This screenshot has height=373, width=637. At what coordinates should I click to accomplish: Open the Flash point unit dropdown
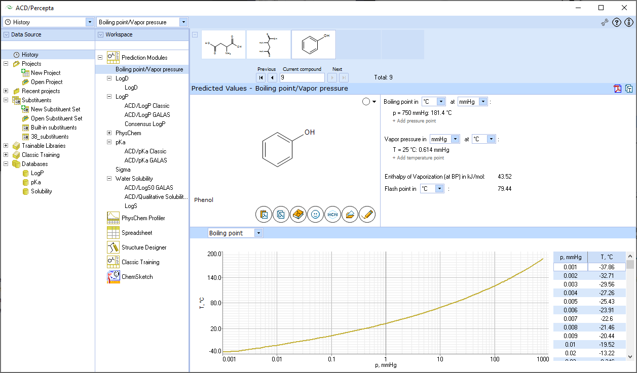[439, 189]
